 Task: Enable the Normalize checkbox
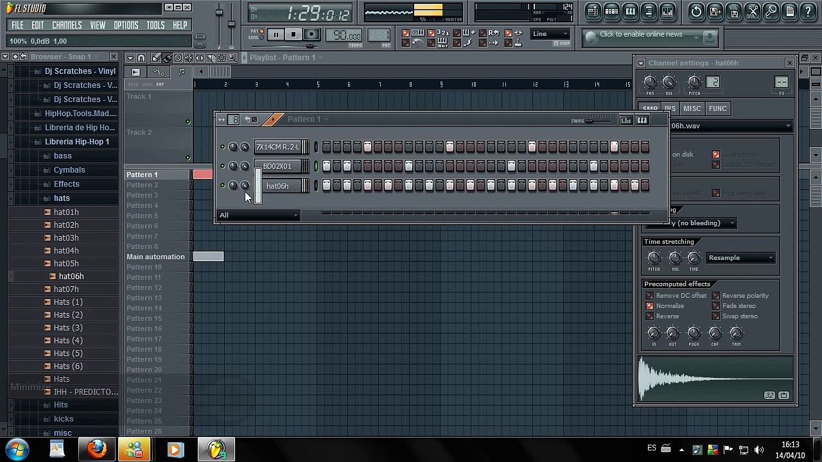click(650, 306)
